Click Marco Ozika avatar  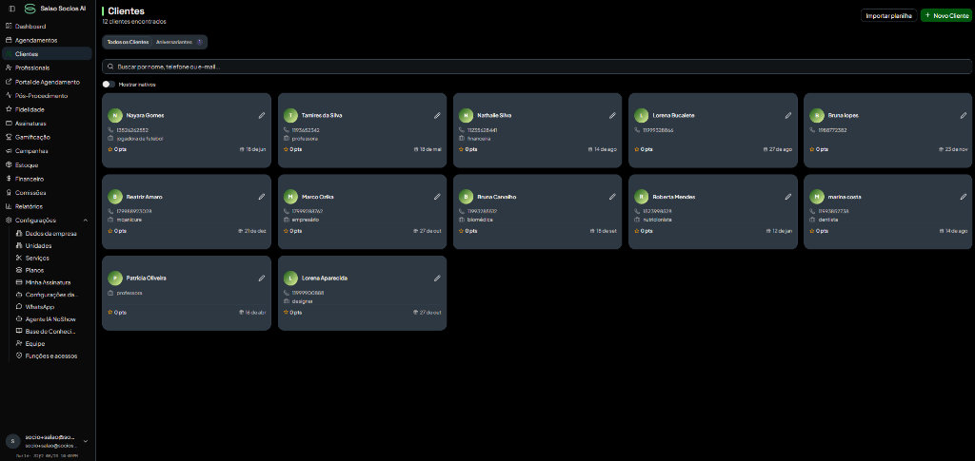pyautogui.click(x=290, y=197)
